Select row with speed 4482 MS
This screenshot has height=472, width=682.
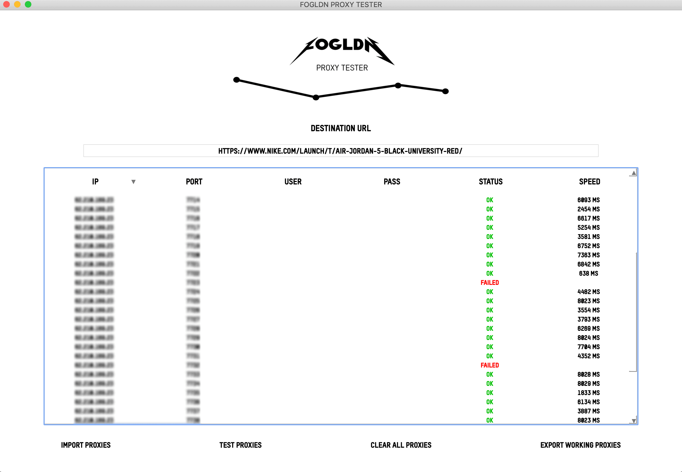click(x=337, y=292)
